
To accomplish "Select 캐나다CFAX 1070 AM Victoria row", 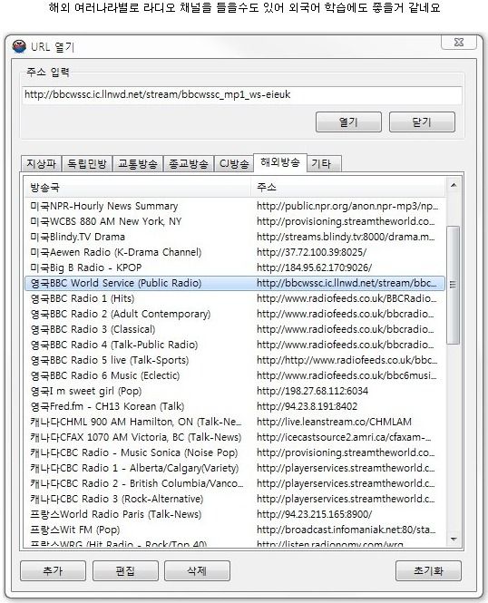I will (235, 437).
